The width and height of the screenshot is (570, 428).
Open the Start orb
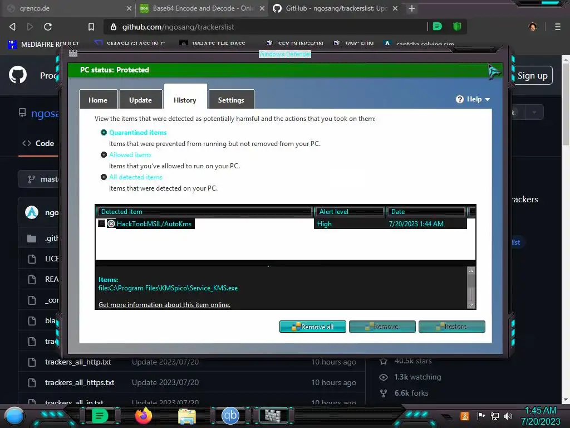click(14, 416)
